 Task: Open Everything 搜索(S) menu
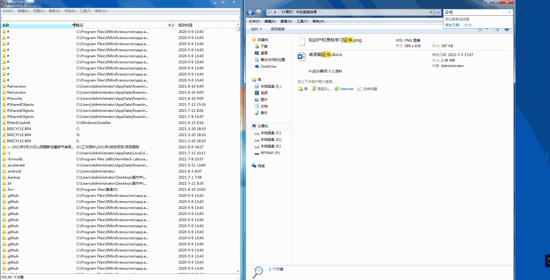point(54,11)
